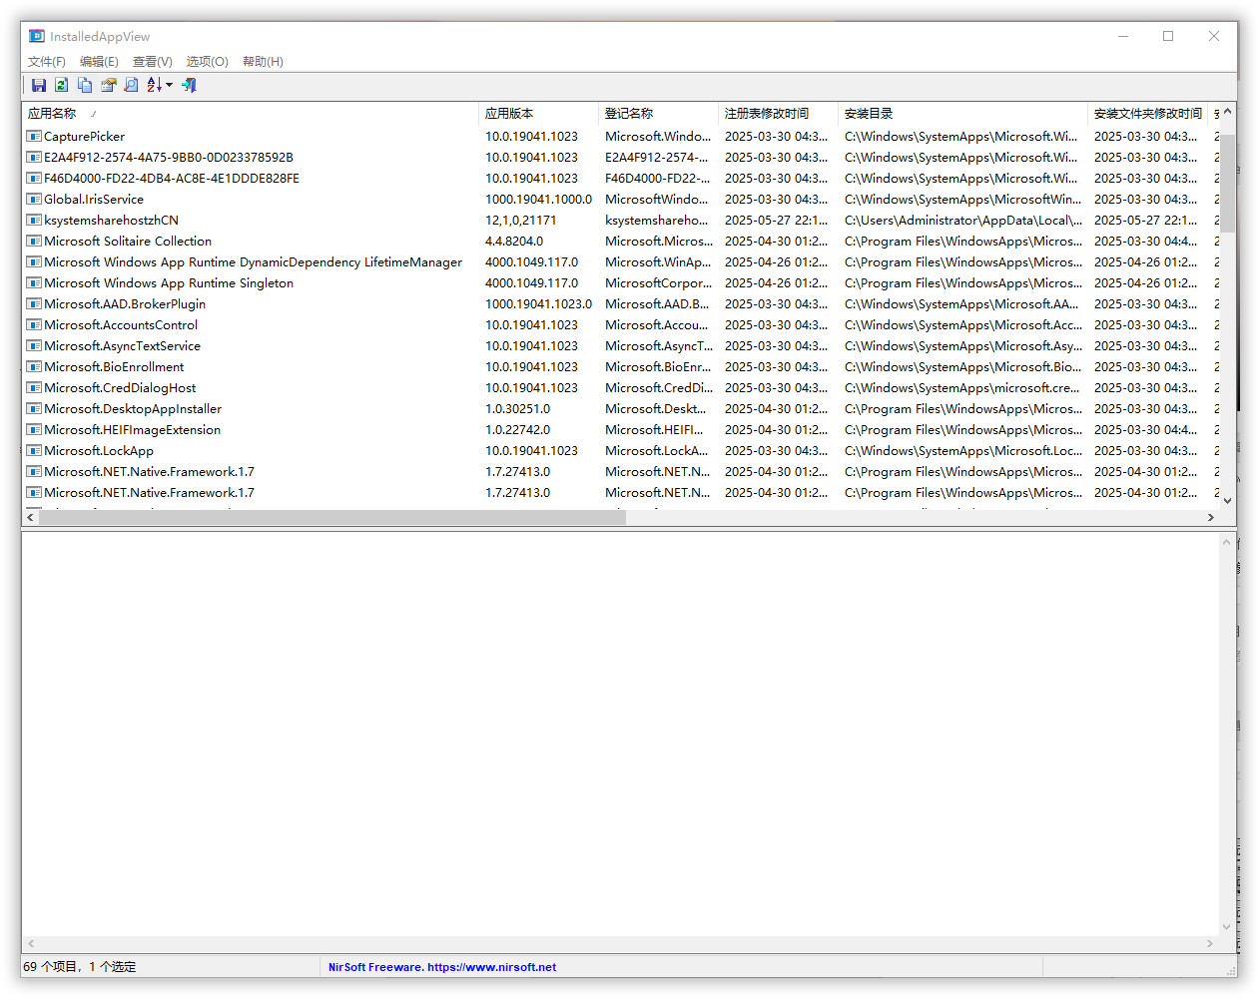Click the Microsoft.CredDialogHost row icon
The image size is (1260, 998).
34,388
